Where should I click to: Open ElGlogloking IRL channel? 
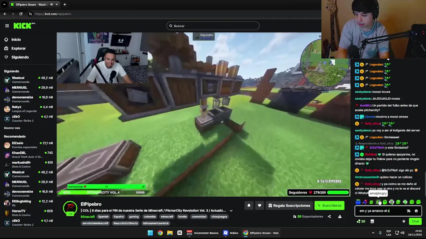click(28, 203)
